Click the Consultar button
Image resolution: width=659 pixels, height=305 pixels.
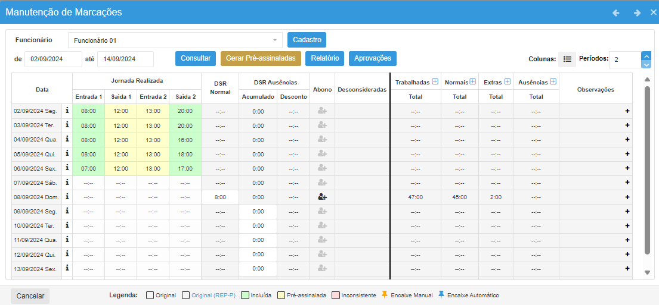(196, 58)
